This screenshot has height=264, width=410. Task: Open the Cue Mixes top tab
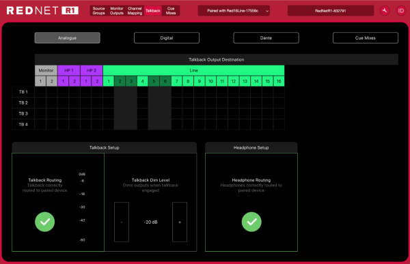point(171,11)
